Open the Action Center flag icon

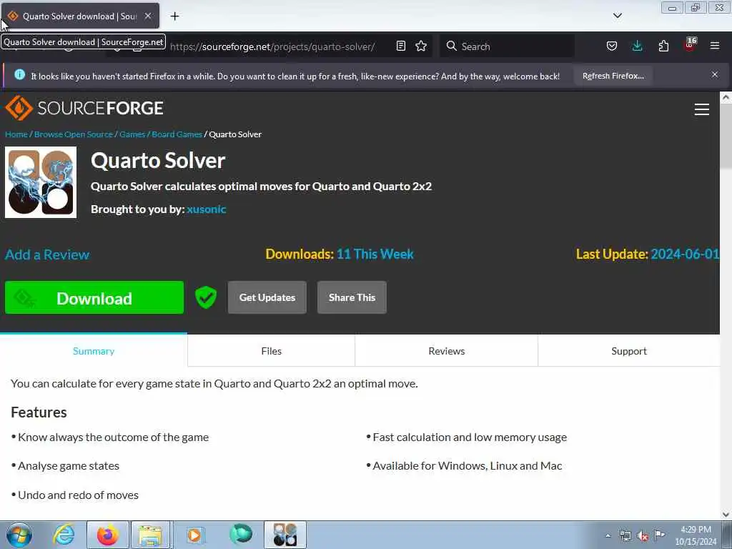660,535
